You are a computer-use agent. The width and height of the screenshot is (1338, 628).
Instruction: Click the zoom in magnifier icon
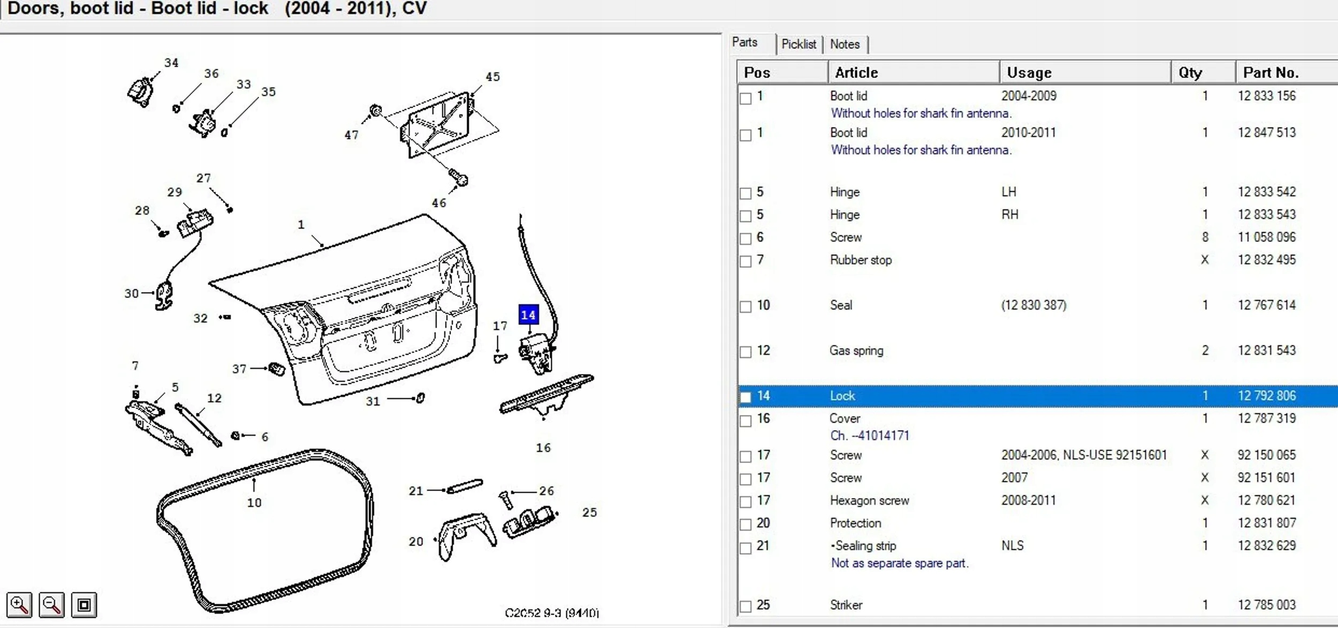19,605
